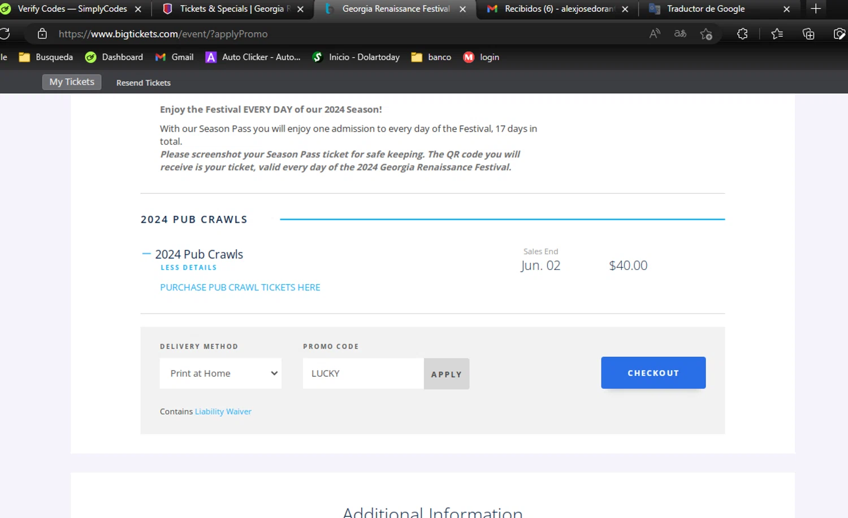Open the Liability Waiver link

point(223,412)
